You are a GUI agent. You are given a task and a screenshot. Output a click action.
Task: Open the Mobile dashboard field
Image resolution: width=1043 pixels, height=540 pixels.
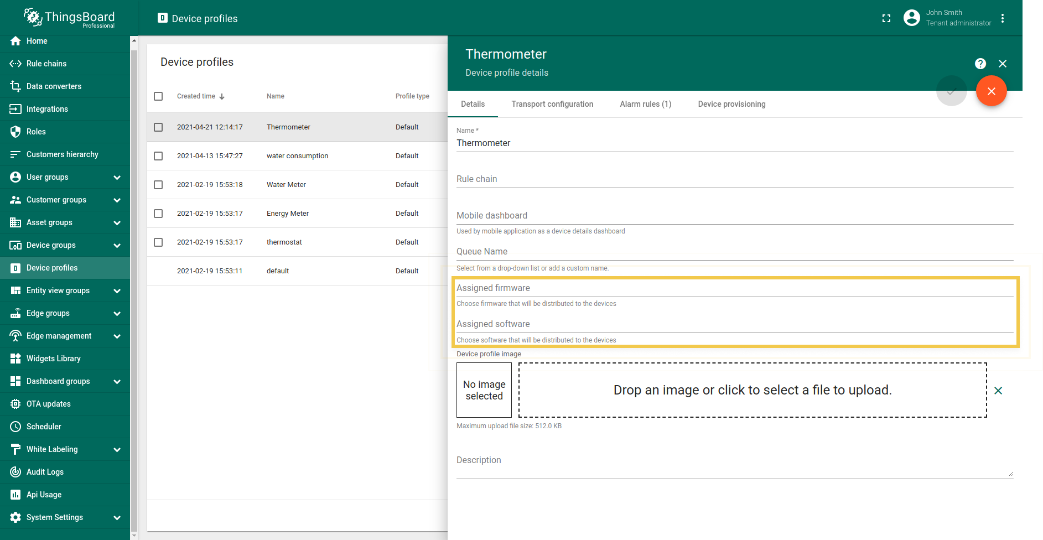(735, 216)
